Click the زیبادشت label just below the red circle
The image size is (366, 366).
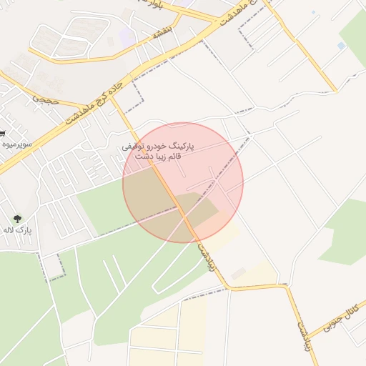tap(207, 257)
